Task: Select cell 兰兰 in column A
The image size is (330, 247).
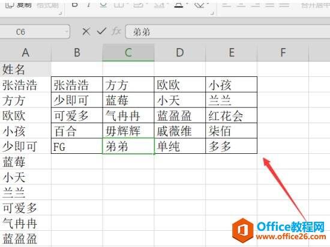Action: (25, 192)
